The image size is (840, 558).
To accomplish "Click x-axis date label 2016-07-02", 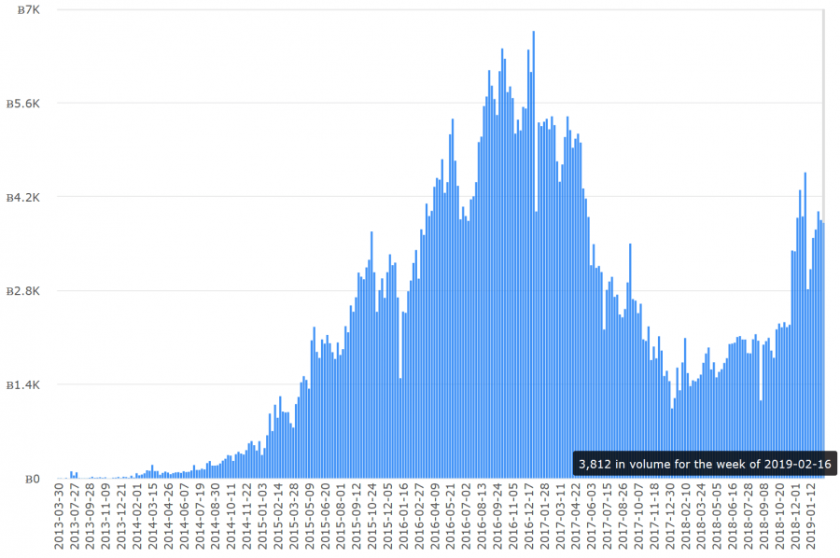I will coord(466,516).
